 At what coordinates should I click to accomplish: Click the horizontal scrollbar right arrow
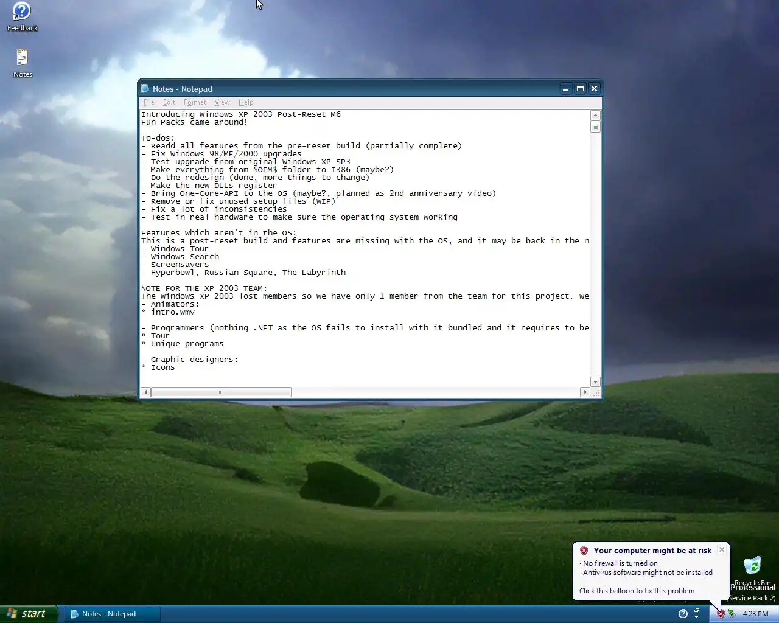(585, 392)
